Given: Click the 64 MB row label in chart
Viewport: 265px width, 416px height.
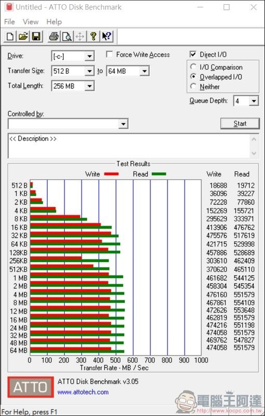Looking at the screenshot, I should (x=19, y=350).
